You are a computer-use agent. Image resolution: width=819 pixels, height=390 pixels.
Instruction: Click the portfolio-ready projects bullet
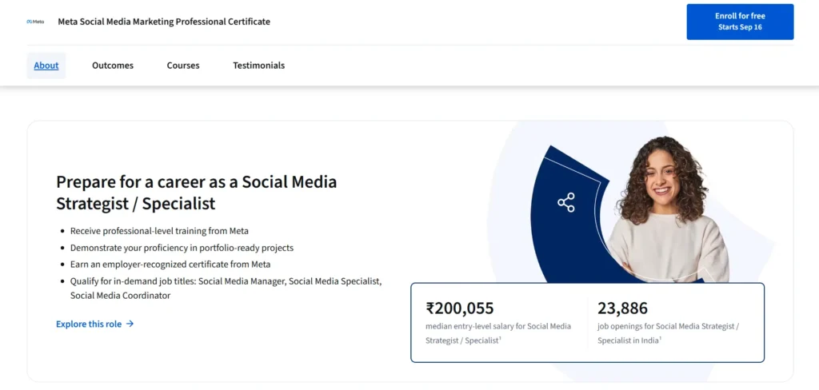(182, 248)
